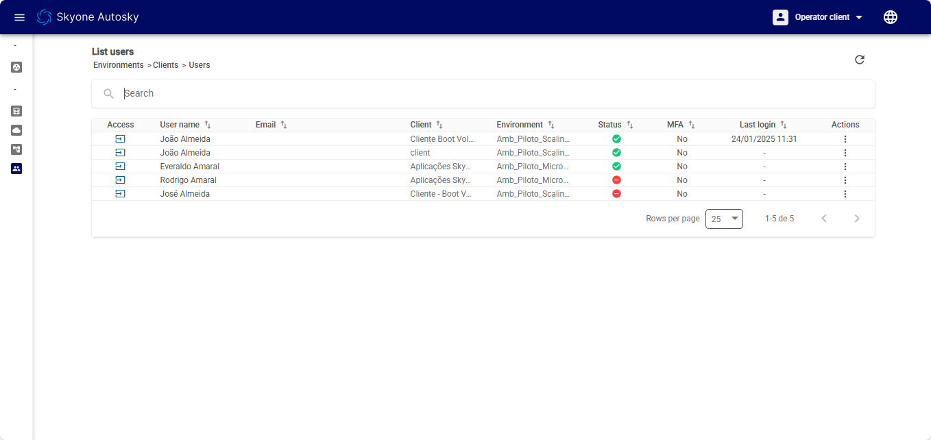The width and height of the screenshot is (931, 440).
Task: Open actions menu for Rodrigo Amaral
Action: 845,180
